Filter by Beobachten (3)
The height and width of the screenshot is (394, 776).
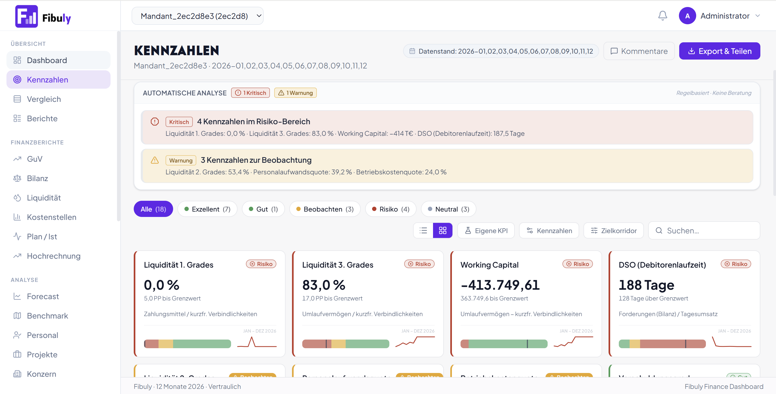click(325, 209)
